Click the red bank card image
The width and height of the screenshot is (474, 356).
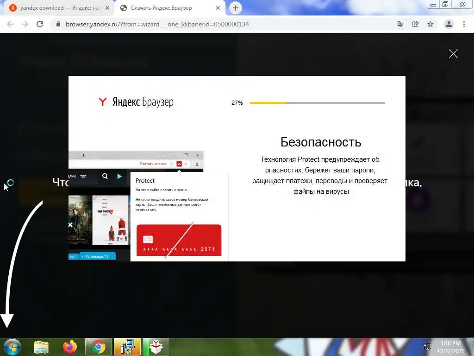pos(179,241)
